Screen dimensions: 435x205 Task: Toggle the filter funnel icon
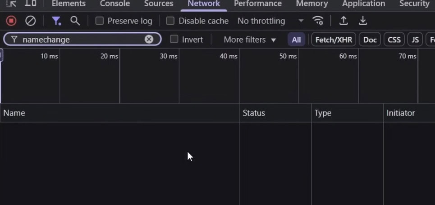tap(56, 21)
